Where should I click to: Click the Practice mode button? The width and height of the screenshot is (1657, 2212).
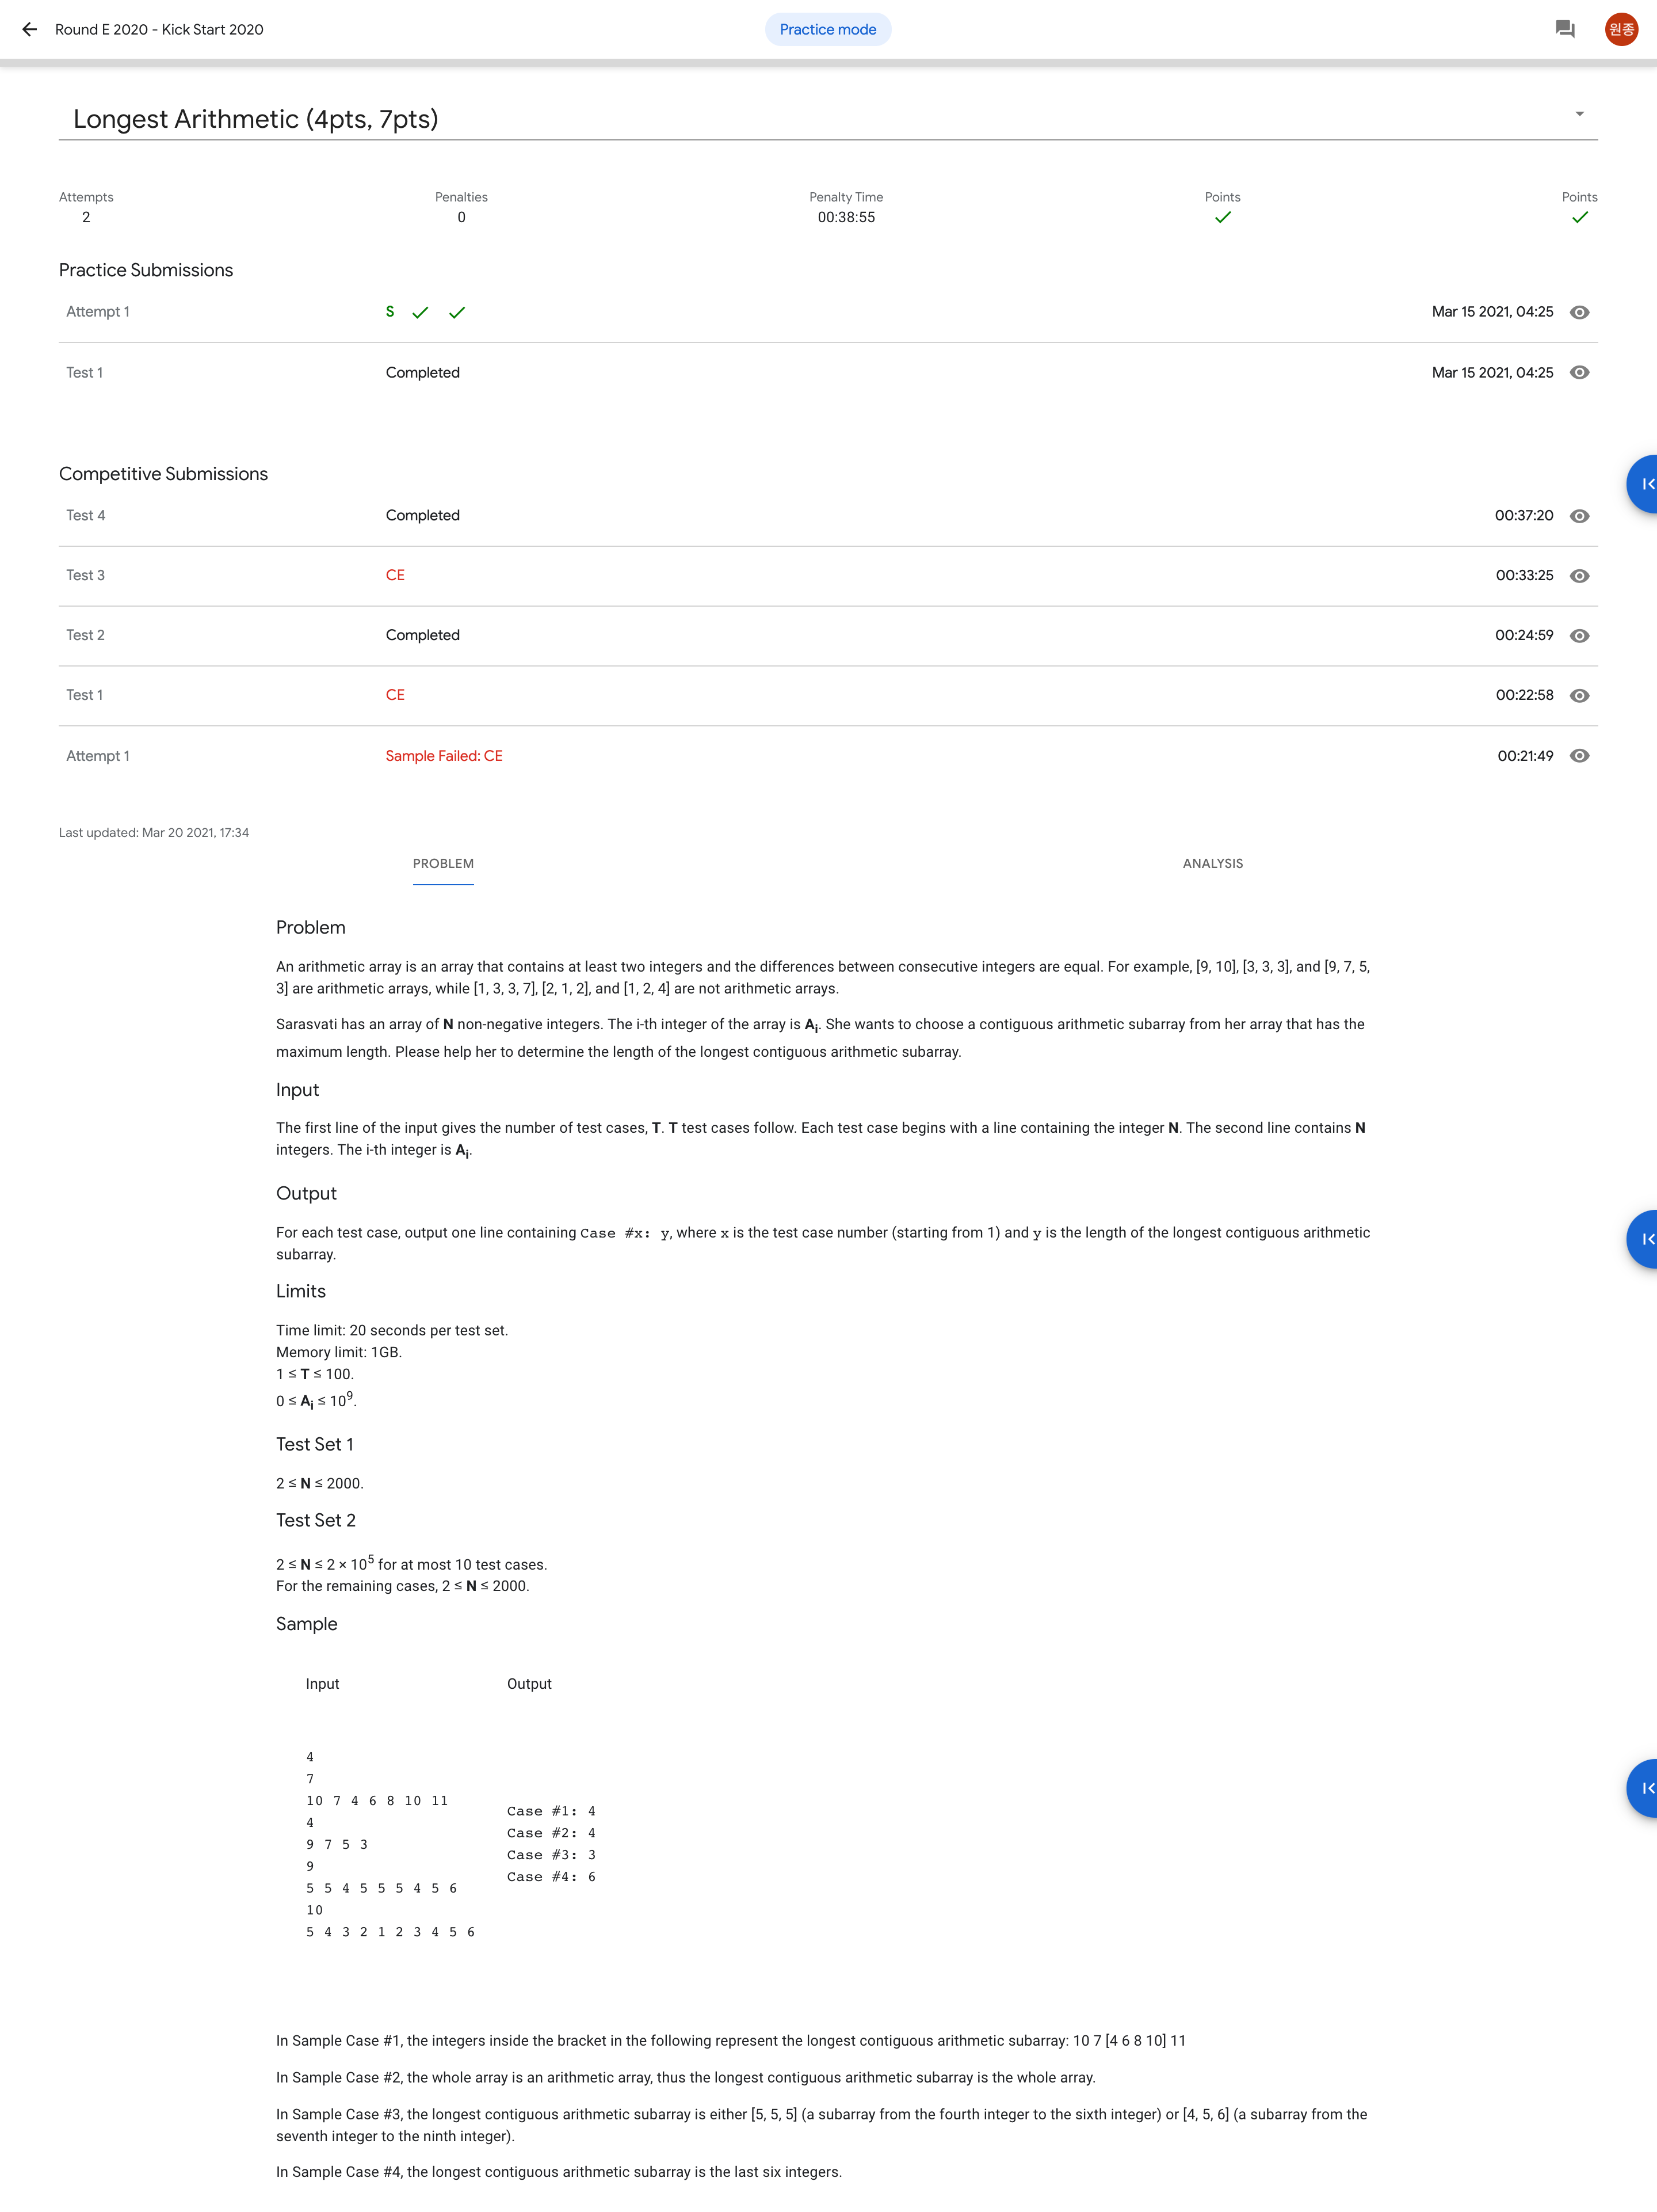tap(827, 29)
